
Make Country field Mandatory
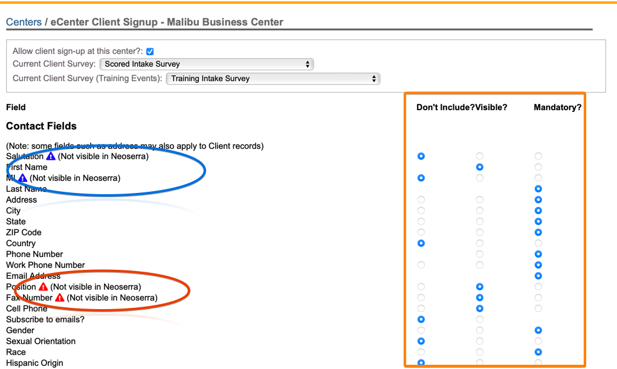click(538, 243)
